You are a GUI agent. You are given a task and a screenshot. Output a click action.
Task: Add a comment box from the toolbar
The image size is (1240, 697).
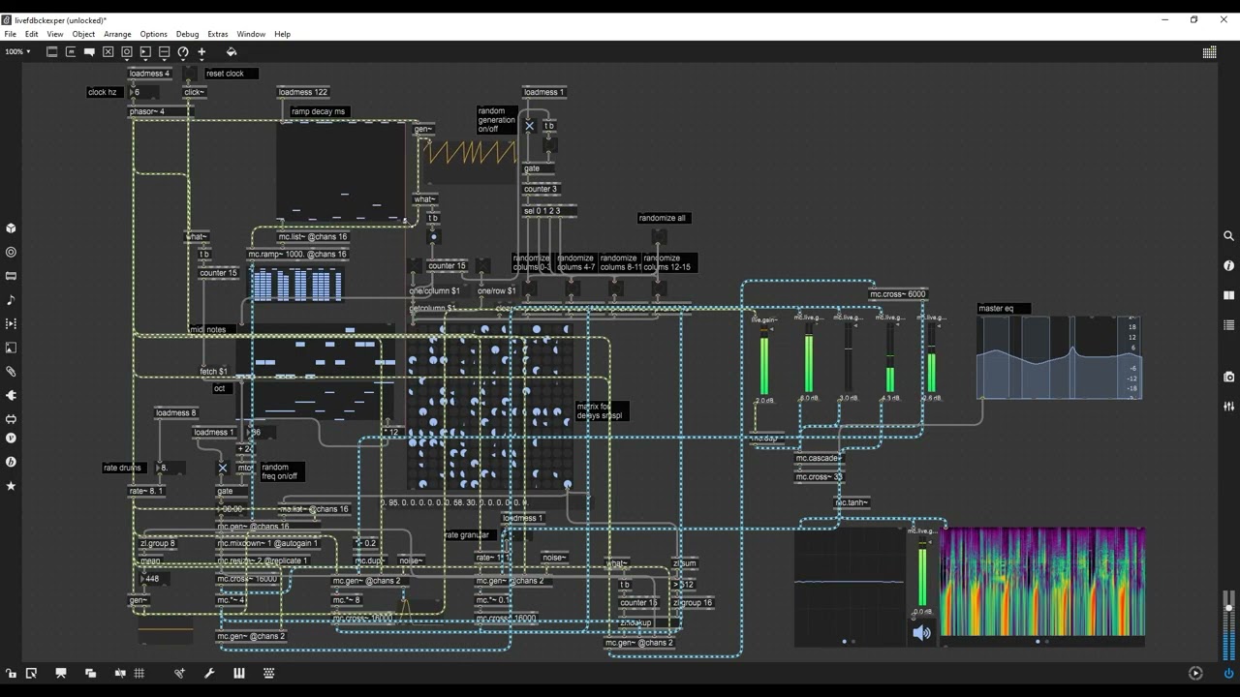coord(89,51)
